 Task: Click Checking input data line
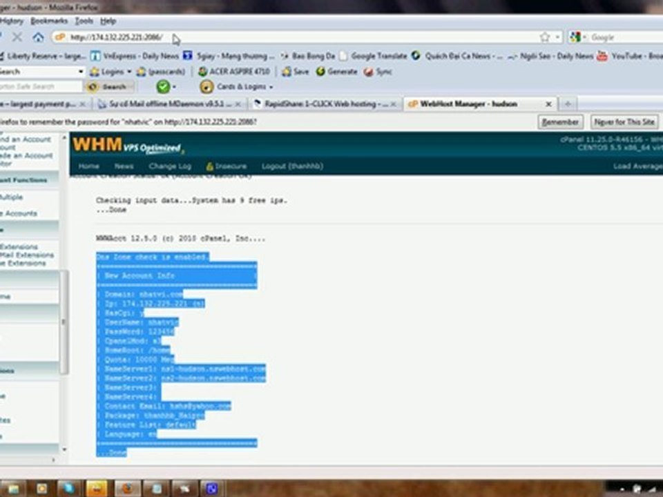[x=191, y=200]
